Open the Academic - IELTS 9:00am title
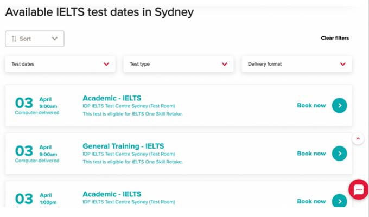 [111, 98]
